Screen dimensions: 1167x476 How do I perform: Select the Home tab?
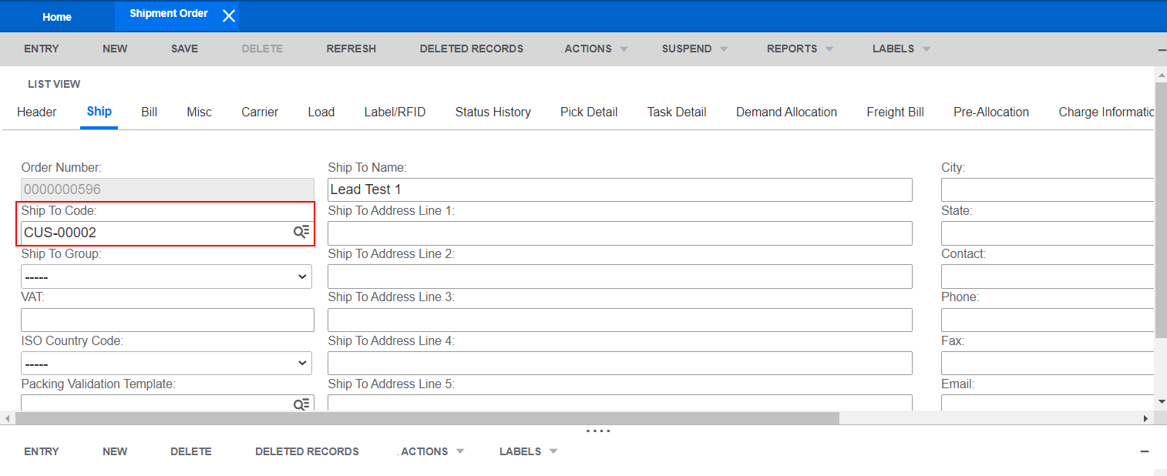(x=56, y=16)
